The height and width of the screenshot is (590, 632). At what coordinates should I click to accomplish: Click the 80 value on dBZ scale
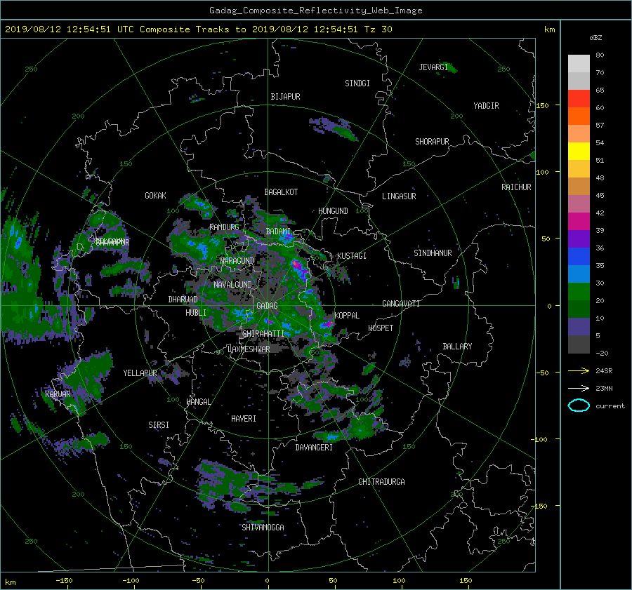[x=600, y=55]
